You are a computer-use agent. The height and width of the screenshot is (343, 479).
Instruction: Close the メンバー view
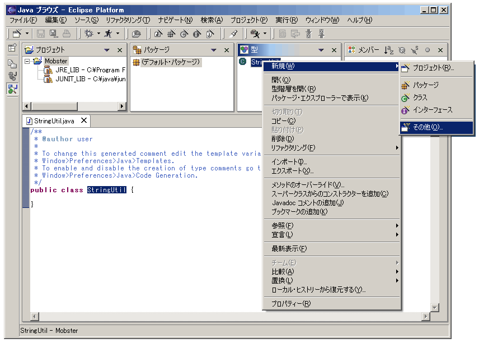(x=440, y=50)
